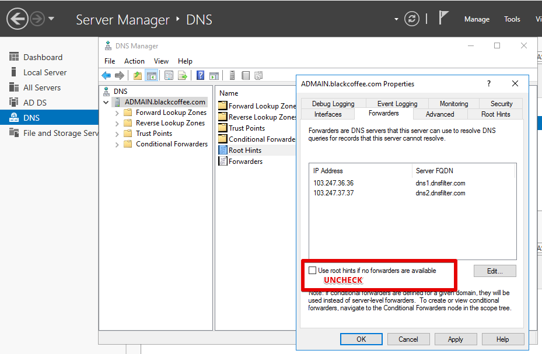Select Root Hints in the list pane
The width and height of the screenshot is (542, 354).
click(244, 150)
